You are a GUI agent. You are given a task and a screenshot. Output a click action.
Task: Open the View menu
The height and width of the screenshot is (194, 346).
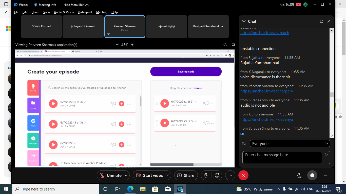click(47, 12)
